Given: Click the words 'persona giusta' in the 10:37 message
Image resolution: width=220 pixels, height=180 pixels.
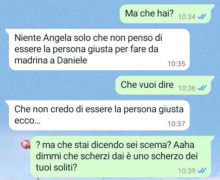Looking at the screenshot, I should pos(153,110).
